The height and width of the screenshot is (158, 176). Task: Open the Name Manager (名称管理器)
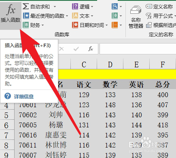136,17
